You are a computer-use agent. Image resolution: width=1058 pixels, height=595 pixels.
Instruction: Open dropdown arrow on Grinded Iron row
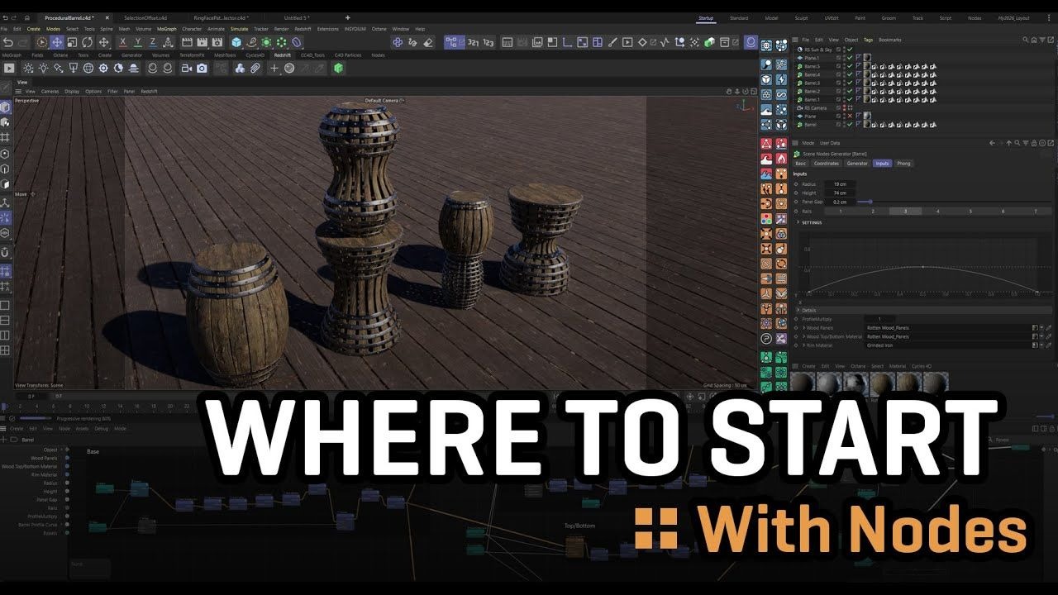coord(1041,345)
